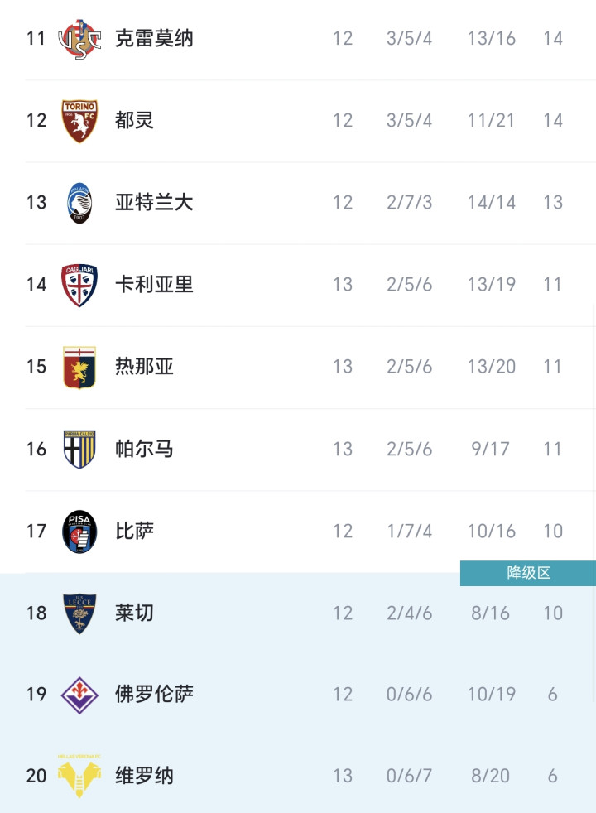596x813 pixels.
Task: Open 卡利亚里 team details
Action: coord(154,285)
